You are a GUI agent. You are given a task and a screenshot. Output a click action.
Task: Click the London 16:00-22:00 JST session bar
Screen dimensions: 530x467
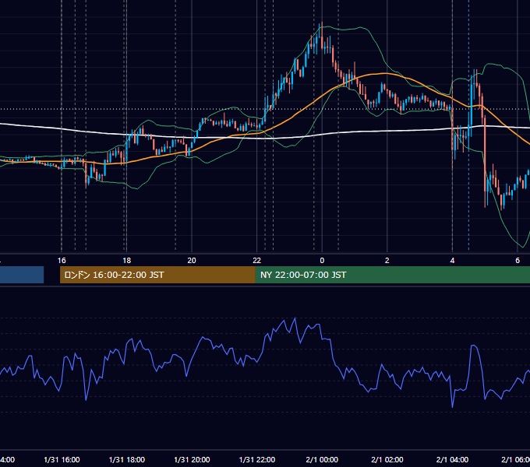click(157, 275)
